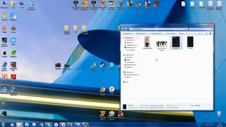Open Steam desktop shortcut
This screenshot has width=226, height=127.
(x=103, y=66)
